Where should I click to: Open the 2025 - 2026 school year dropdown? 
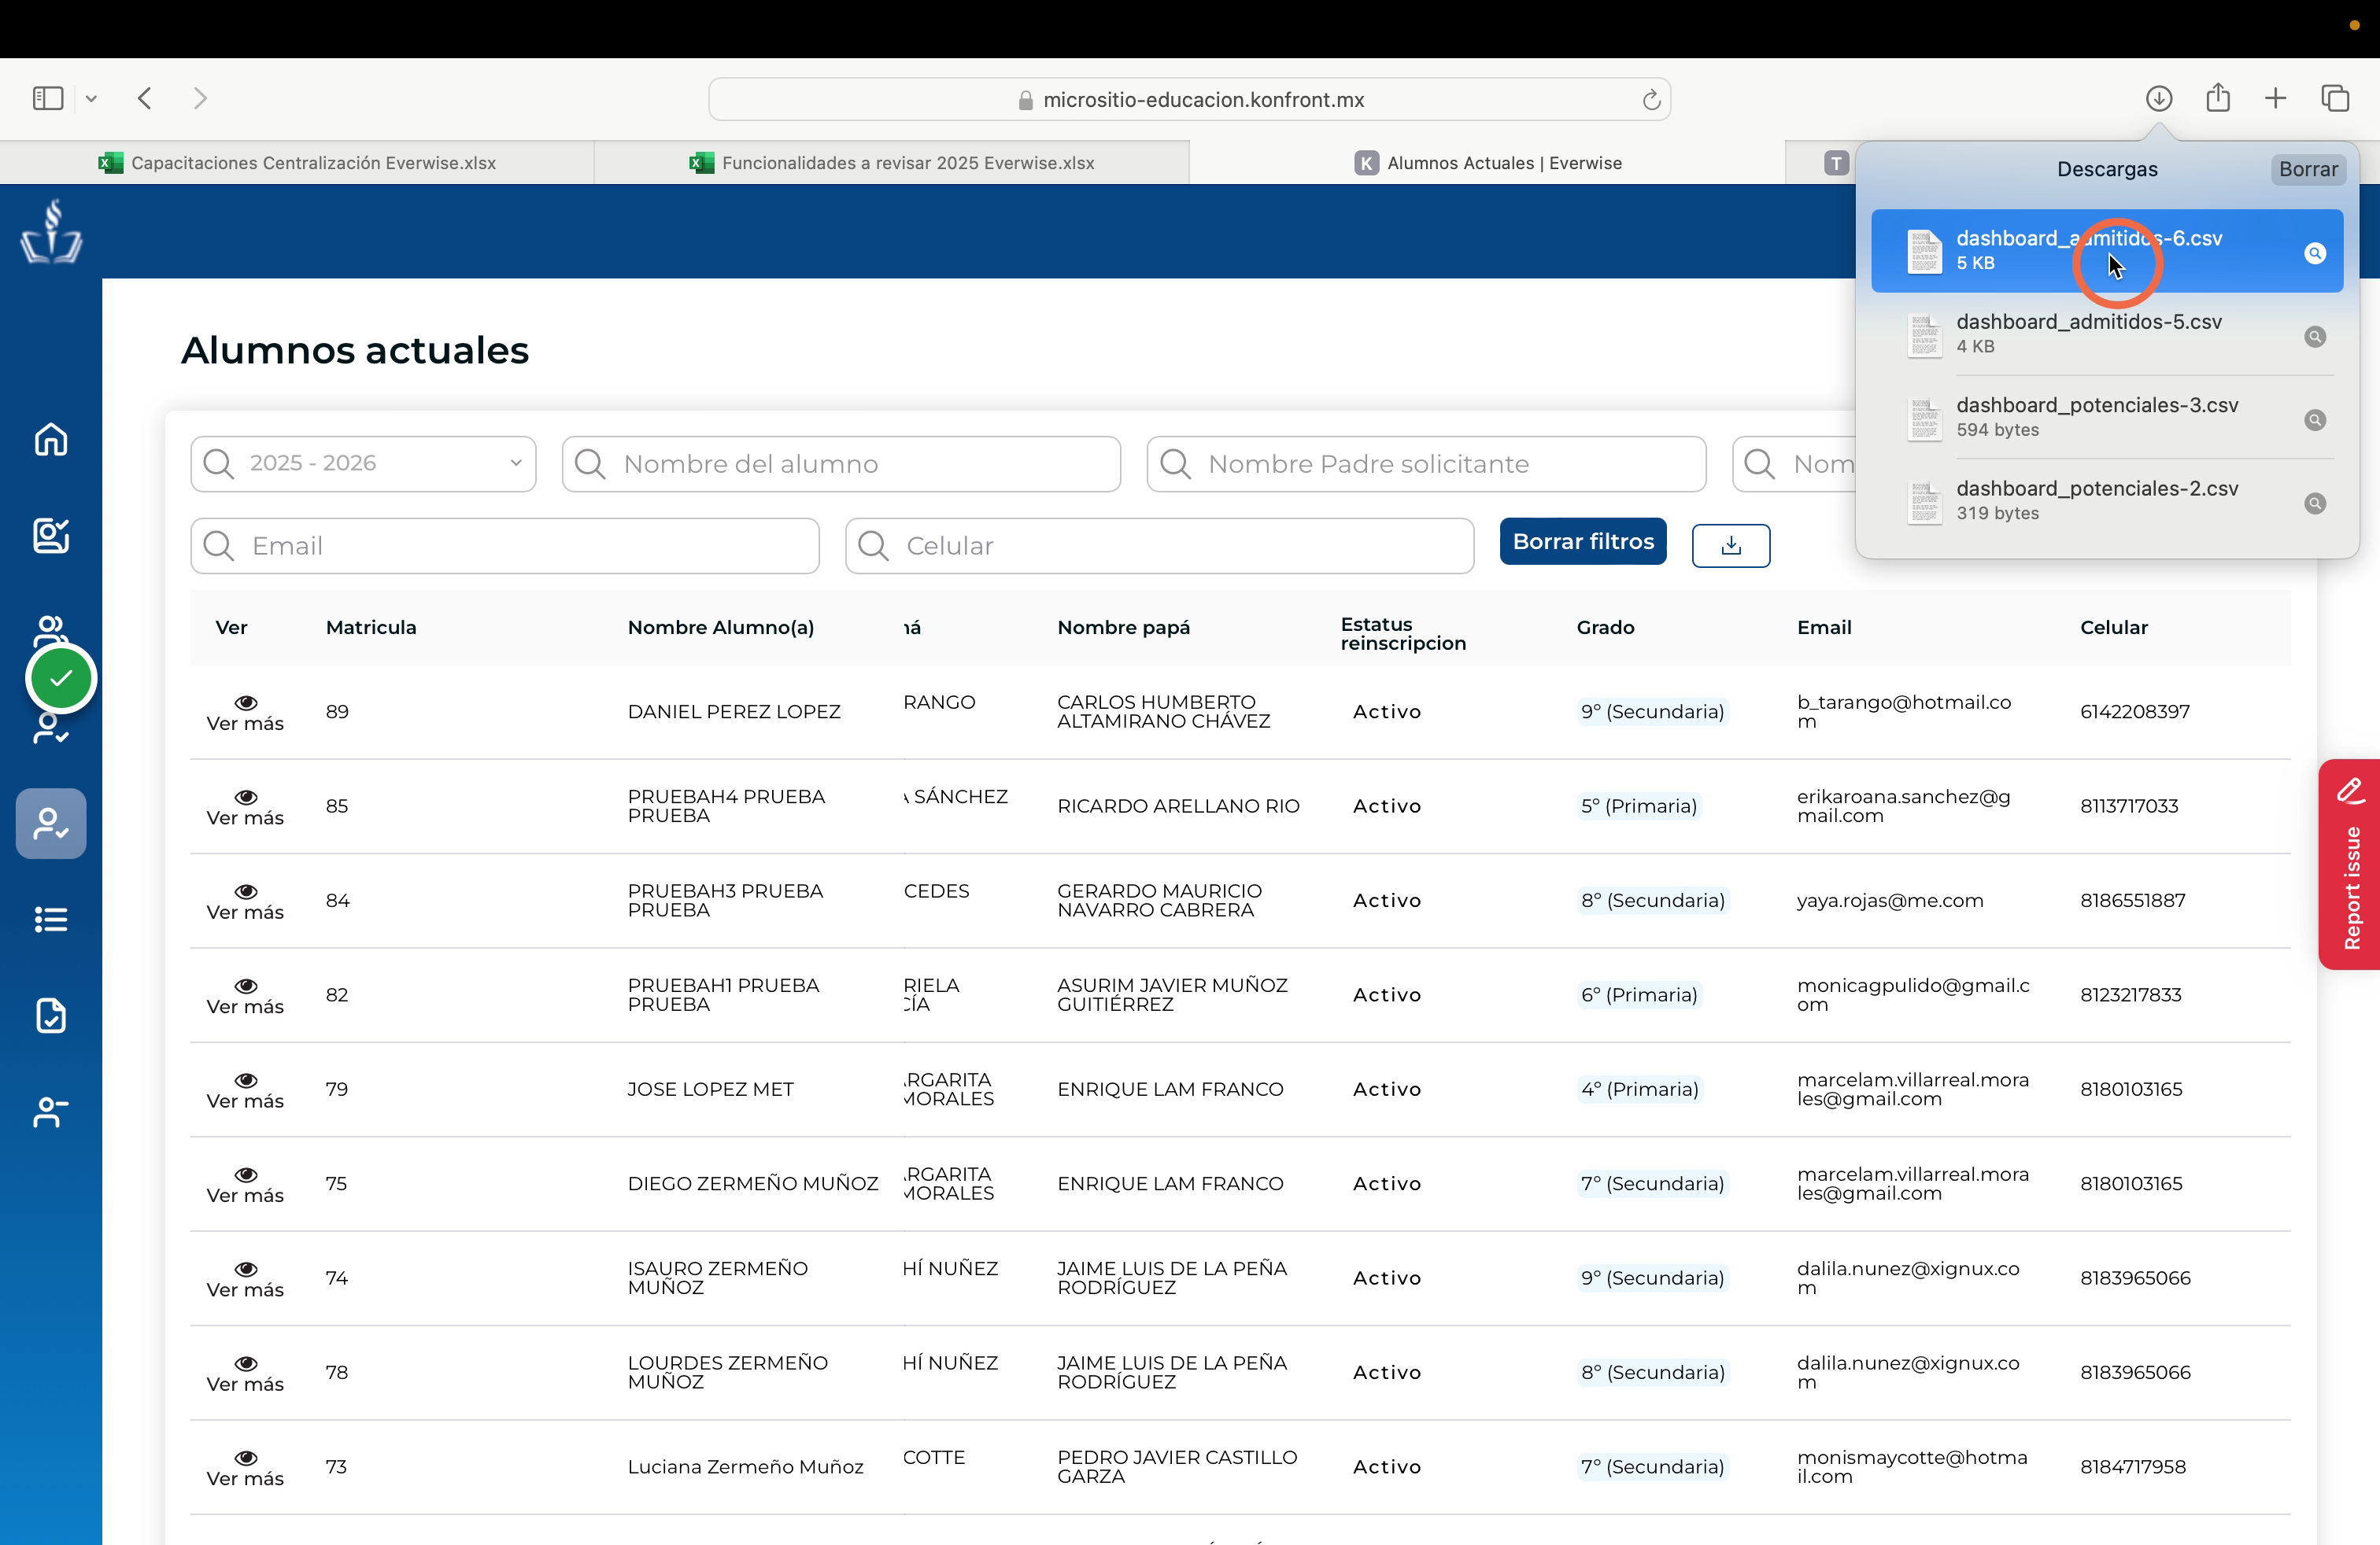(x=363, y=463)
